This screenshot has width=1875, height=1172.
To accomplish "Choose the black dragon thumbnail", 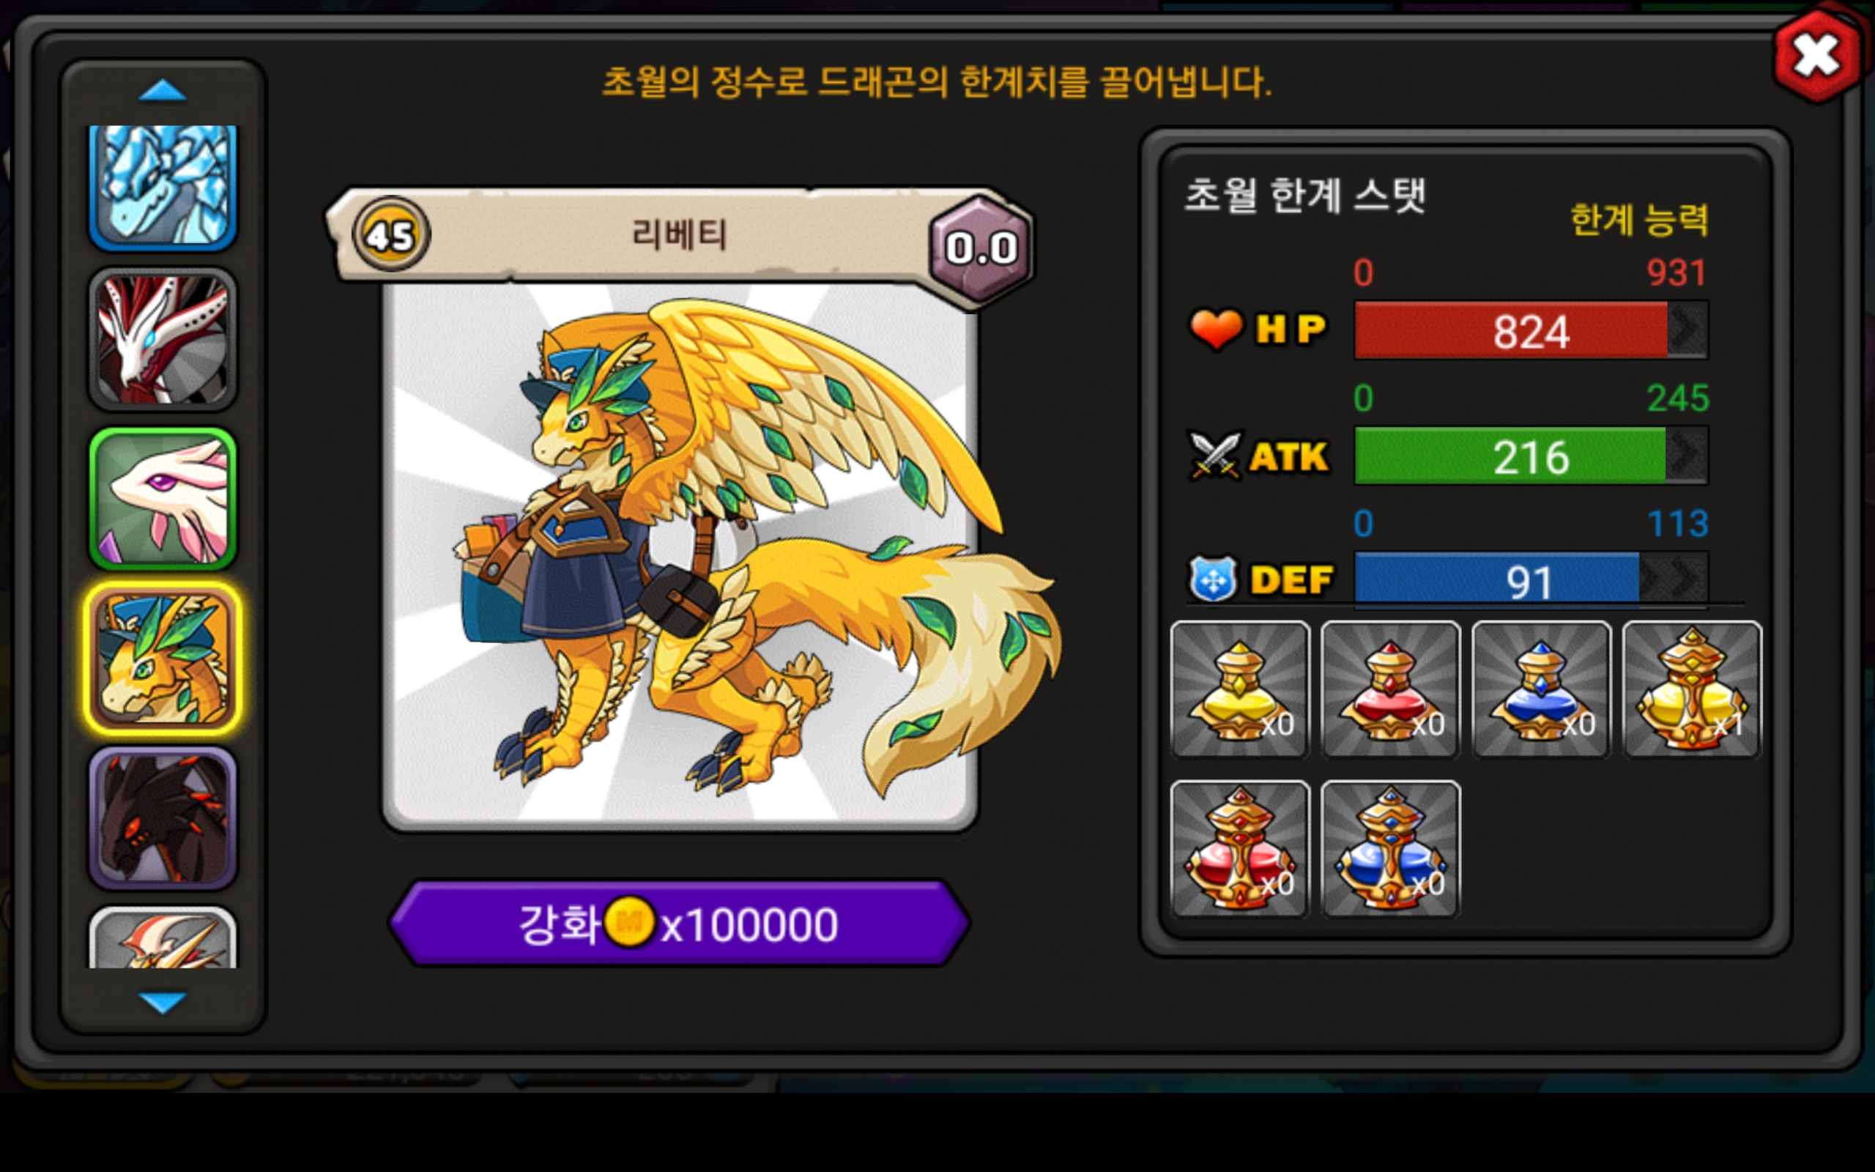I will [x=163, y=817].
